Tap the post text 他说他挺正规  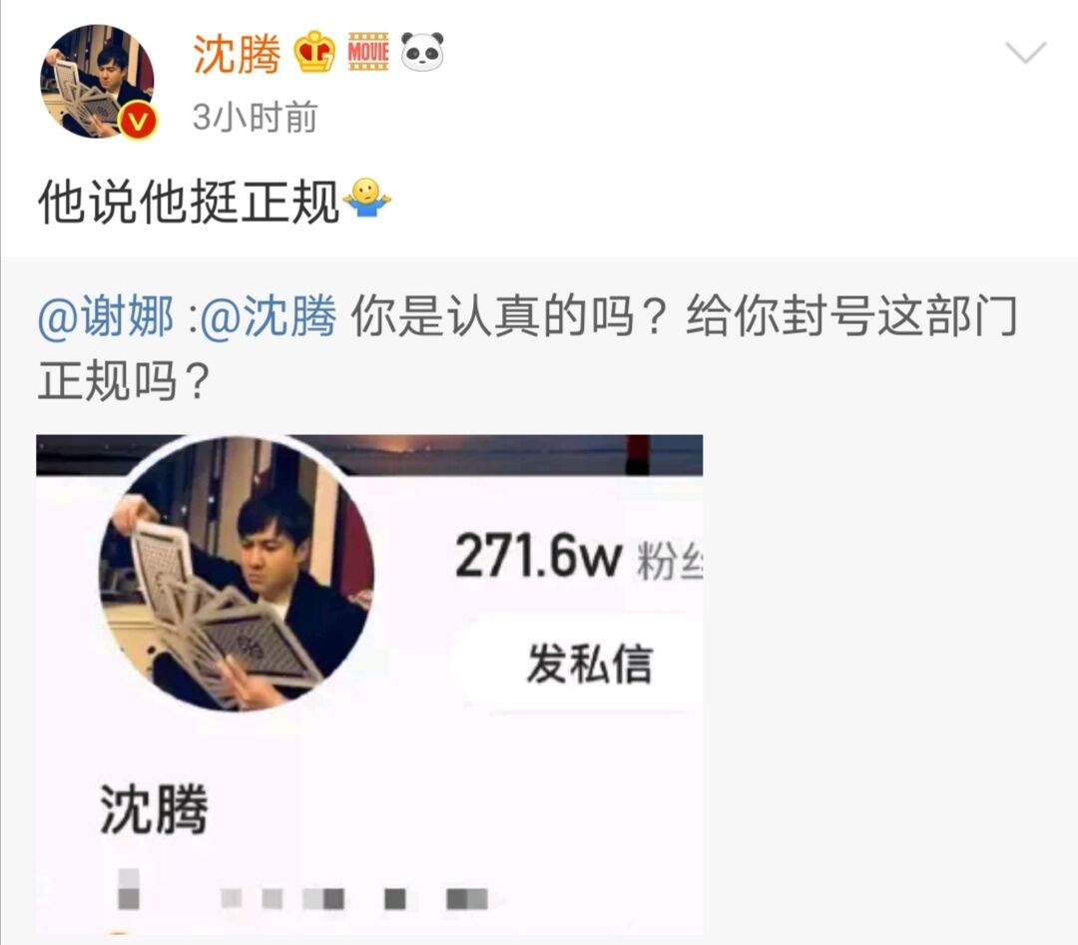coord(189,202)
